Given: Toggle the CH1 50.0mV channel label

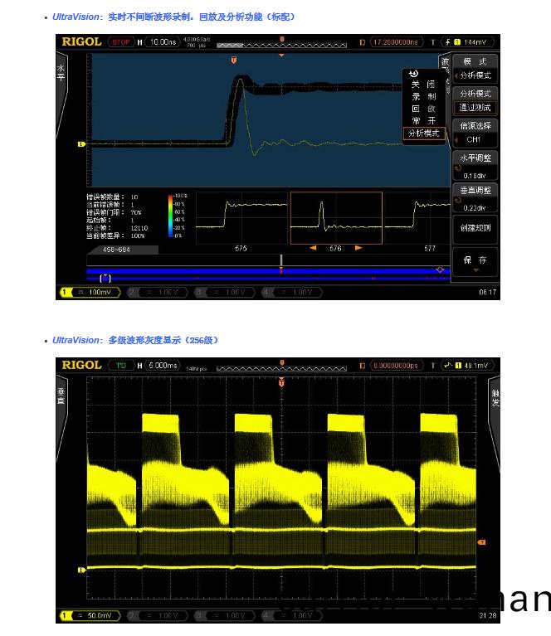Looking at the screenshot, I should point(89,615).
